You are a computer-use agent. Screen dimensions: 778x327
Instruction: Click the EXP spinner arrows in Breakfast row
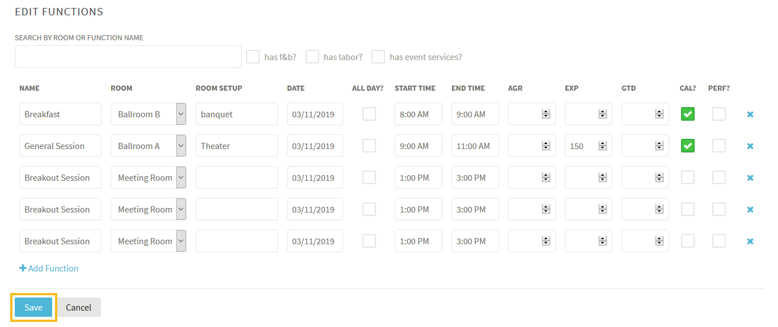point(603,114)
